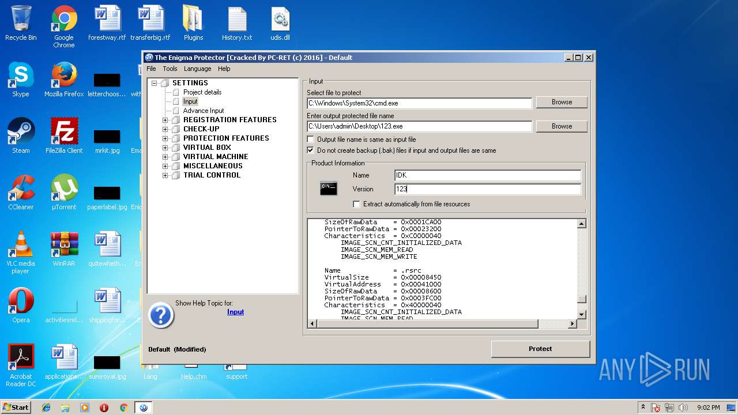Image resolution: width=738 pixels, height=415 pixels.
Task: Open the Language menu
Action: click(x=198, y=69)
